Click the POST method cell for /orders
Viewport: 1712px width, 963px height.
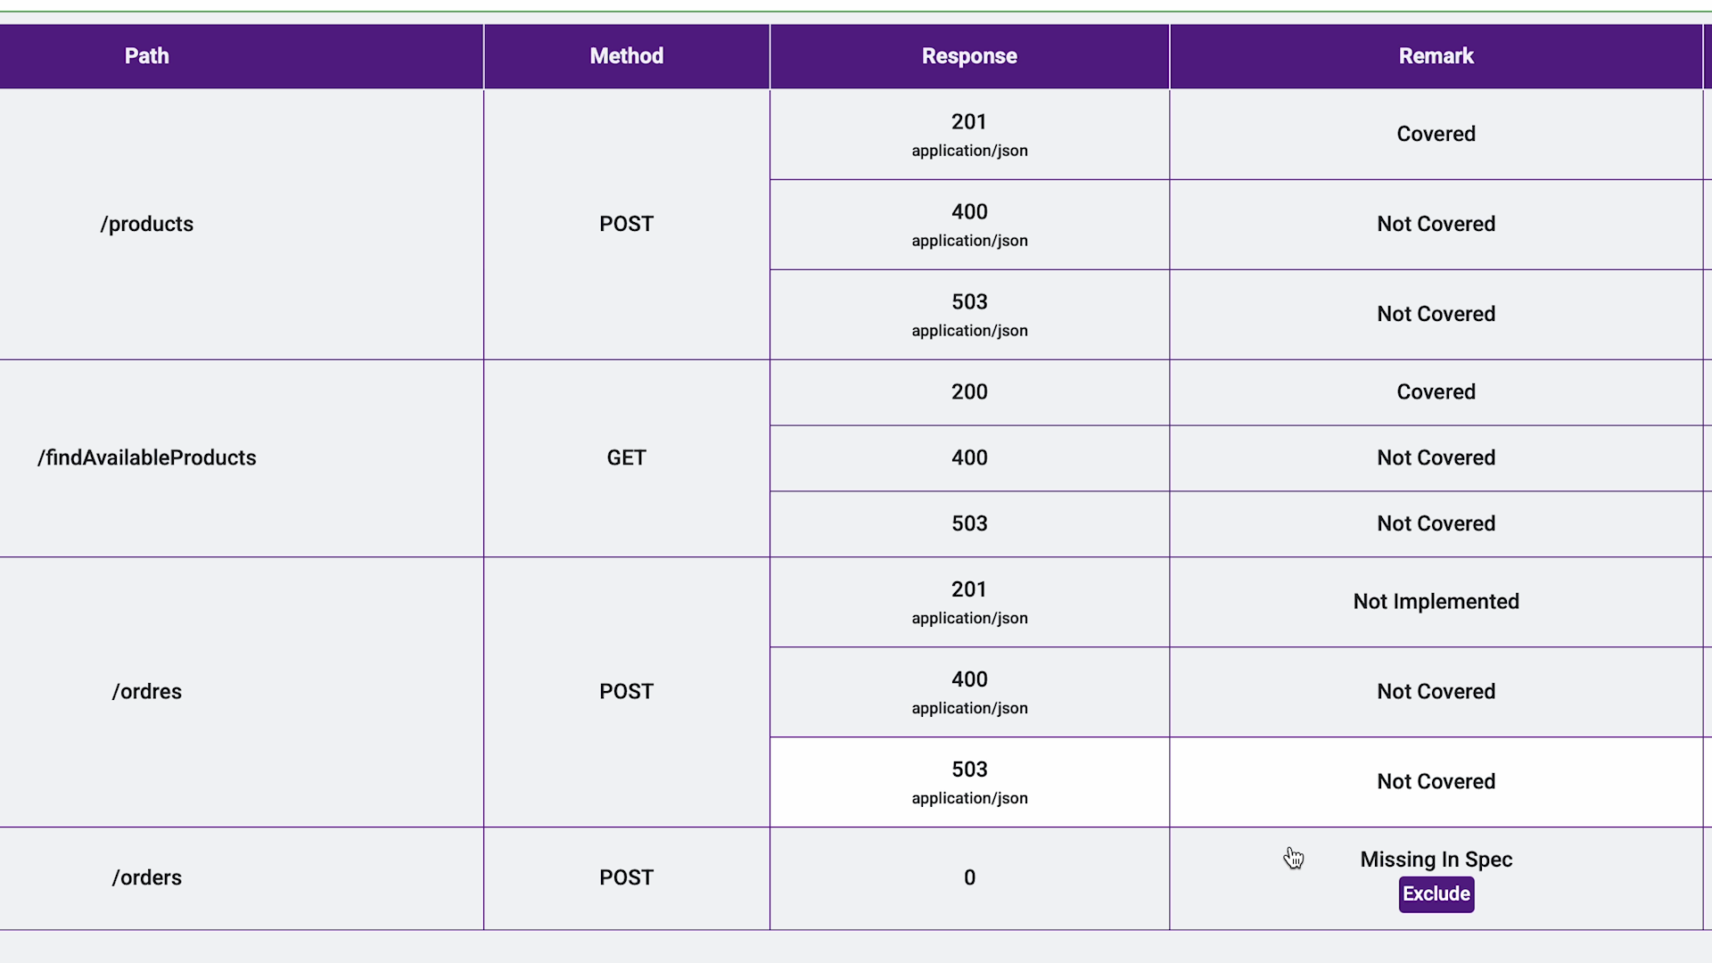(x=626, y=877)
